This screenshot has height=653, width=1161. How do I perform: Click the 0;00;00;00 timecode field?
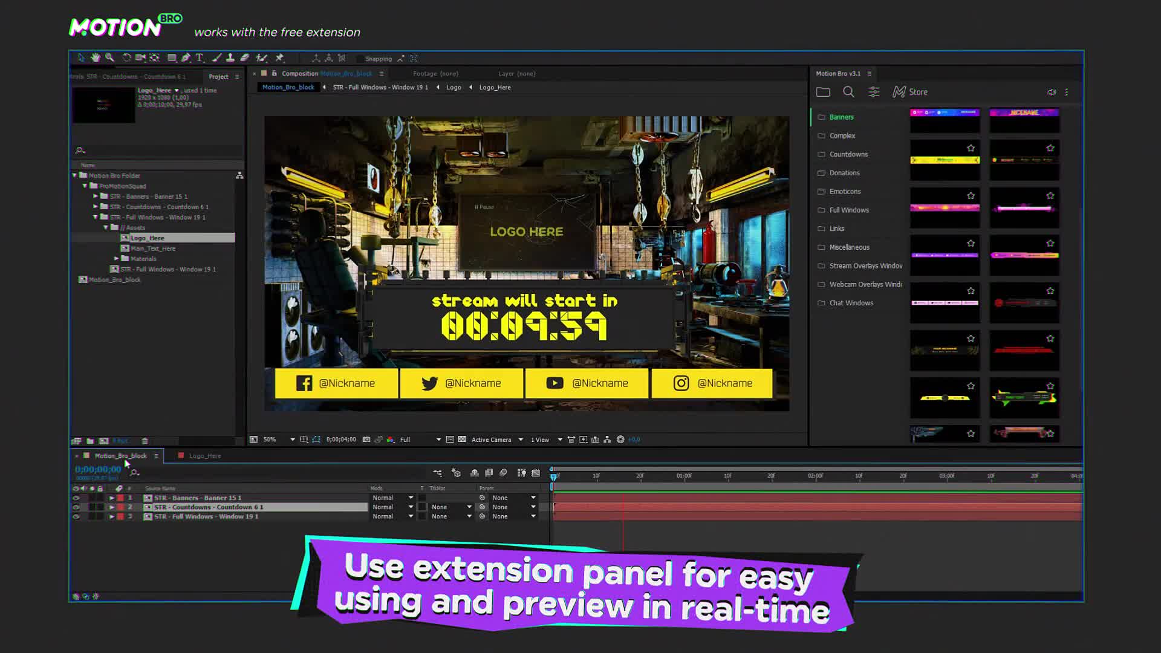(x=98, y=469)
